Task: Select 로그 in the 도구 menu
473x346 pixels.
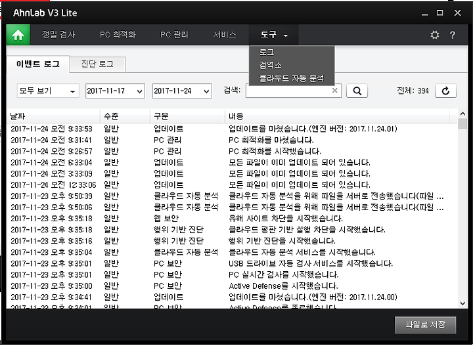Action: click(292, 52)
